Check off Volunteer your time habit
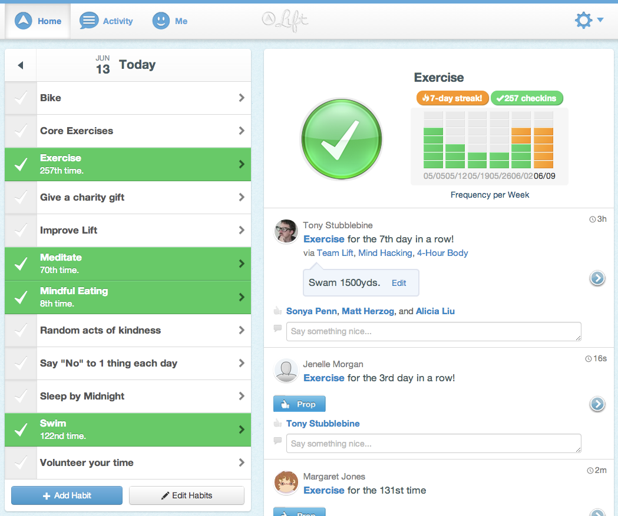Viewport: 618px width, 516px height. [21, 463]
